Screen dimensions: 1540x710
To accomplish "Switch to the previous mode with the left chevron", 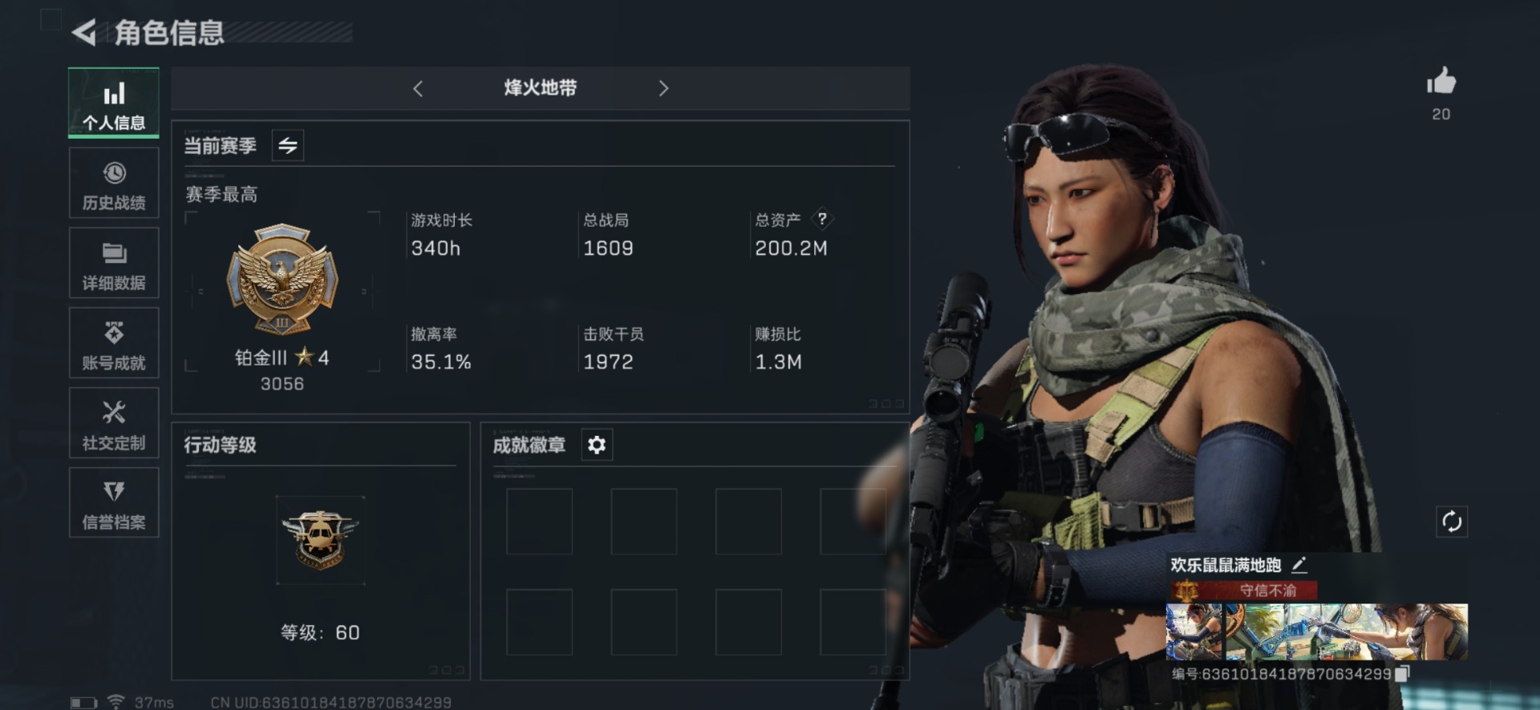I will coord(418,88).
